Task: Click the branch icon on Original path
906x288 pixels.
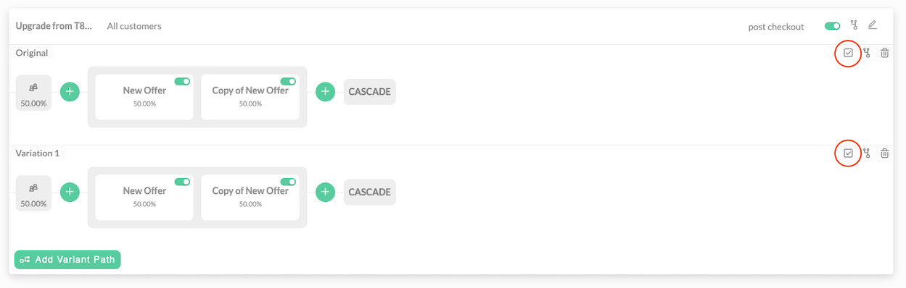Action: (866, 53)
